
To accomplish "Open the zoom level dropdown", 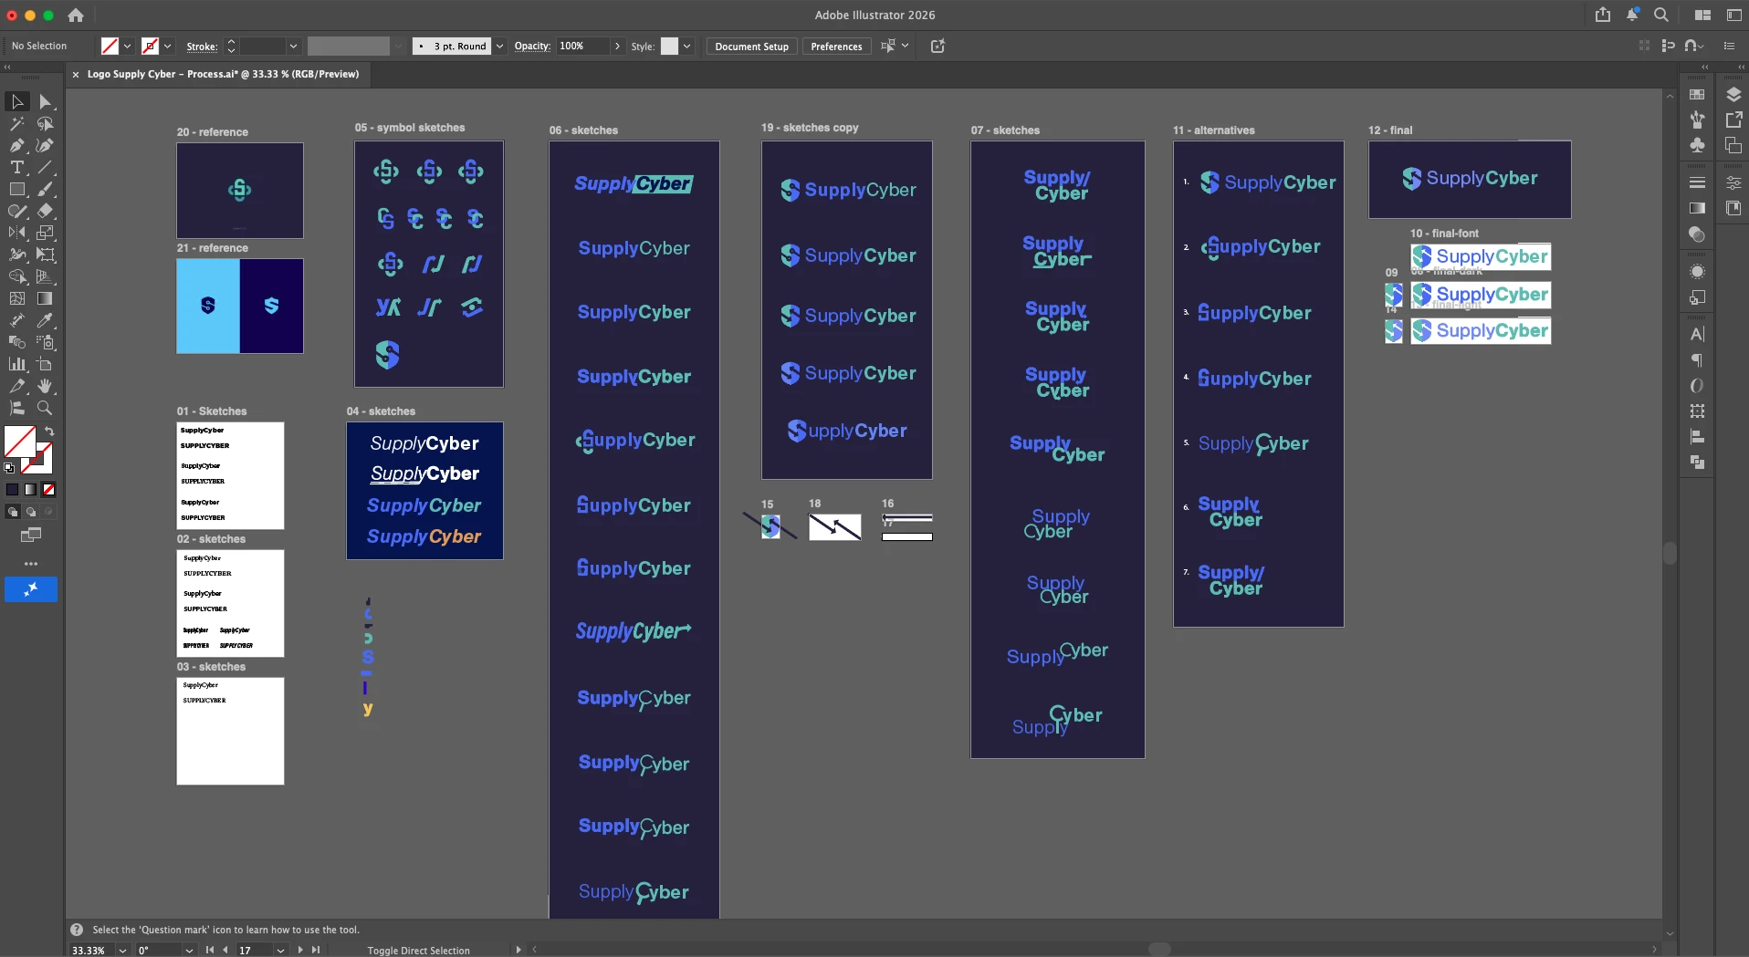I will point(122,950).
